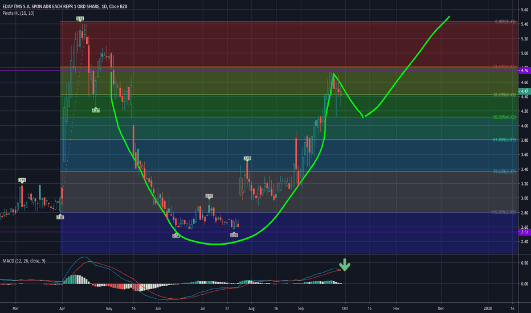Image resolution: width=531 pixels, height=313 pixels.
Task: Click 3.80 on the price axis
Action: coord(525,141)
